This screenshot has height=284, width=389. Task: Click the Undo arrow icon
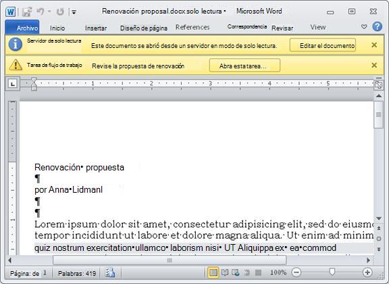41,11
